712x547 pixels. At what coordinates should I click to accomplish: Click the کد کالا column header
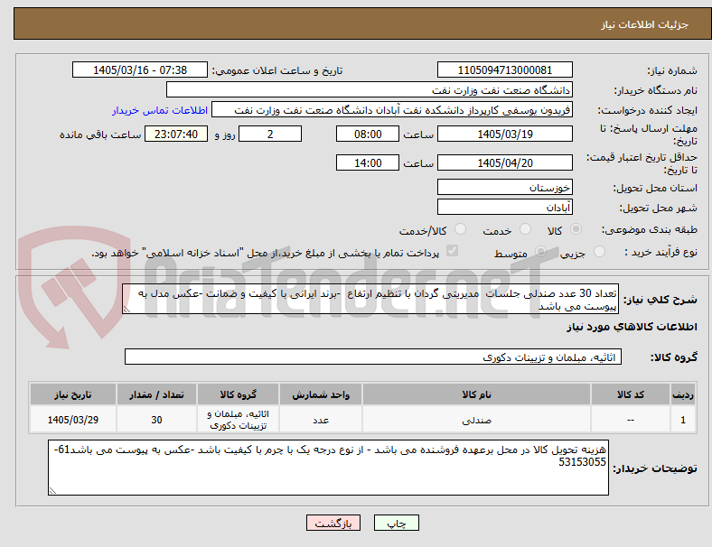[x=631, y=394]
